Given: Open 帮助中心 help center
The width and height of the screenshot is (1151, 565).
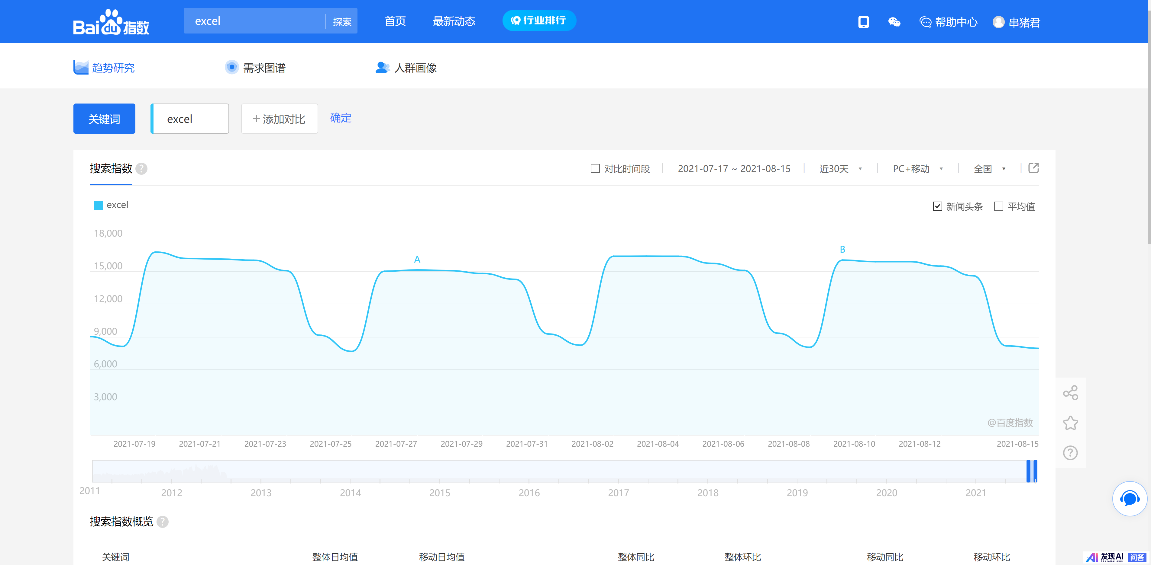Looking at the screenshot, I should [x=948, y=22].
